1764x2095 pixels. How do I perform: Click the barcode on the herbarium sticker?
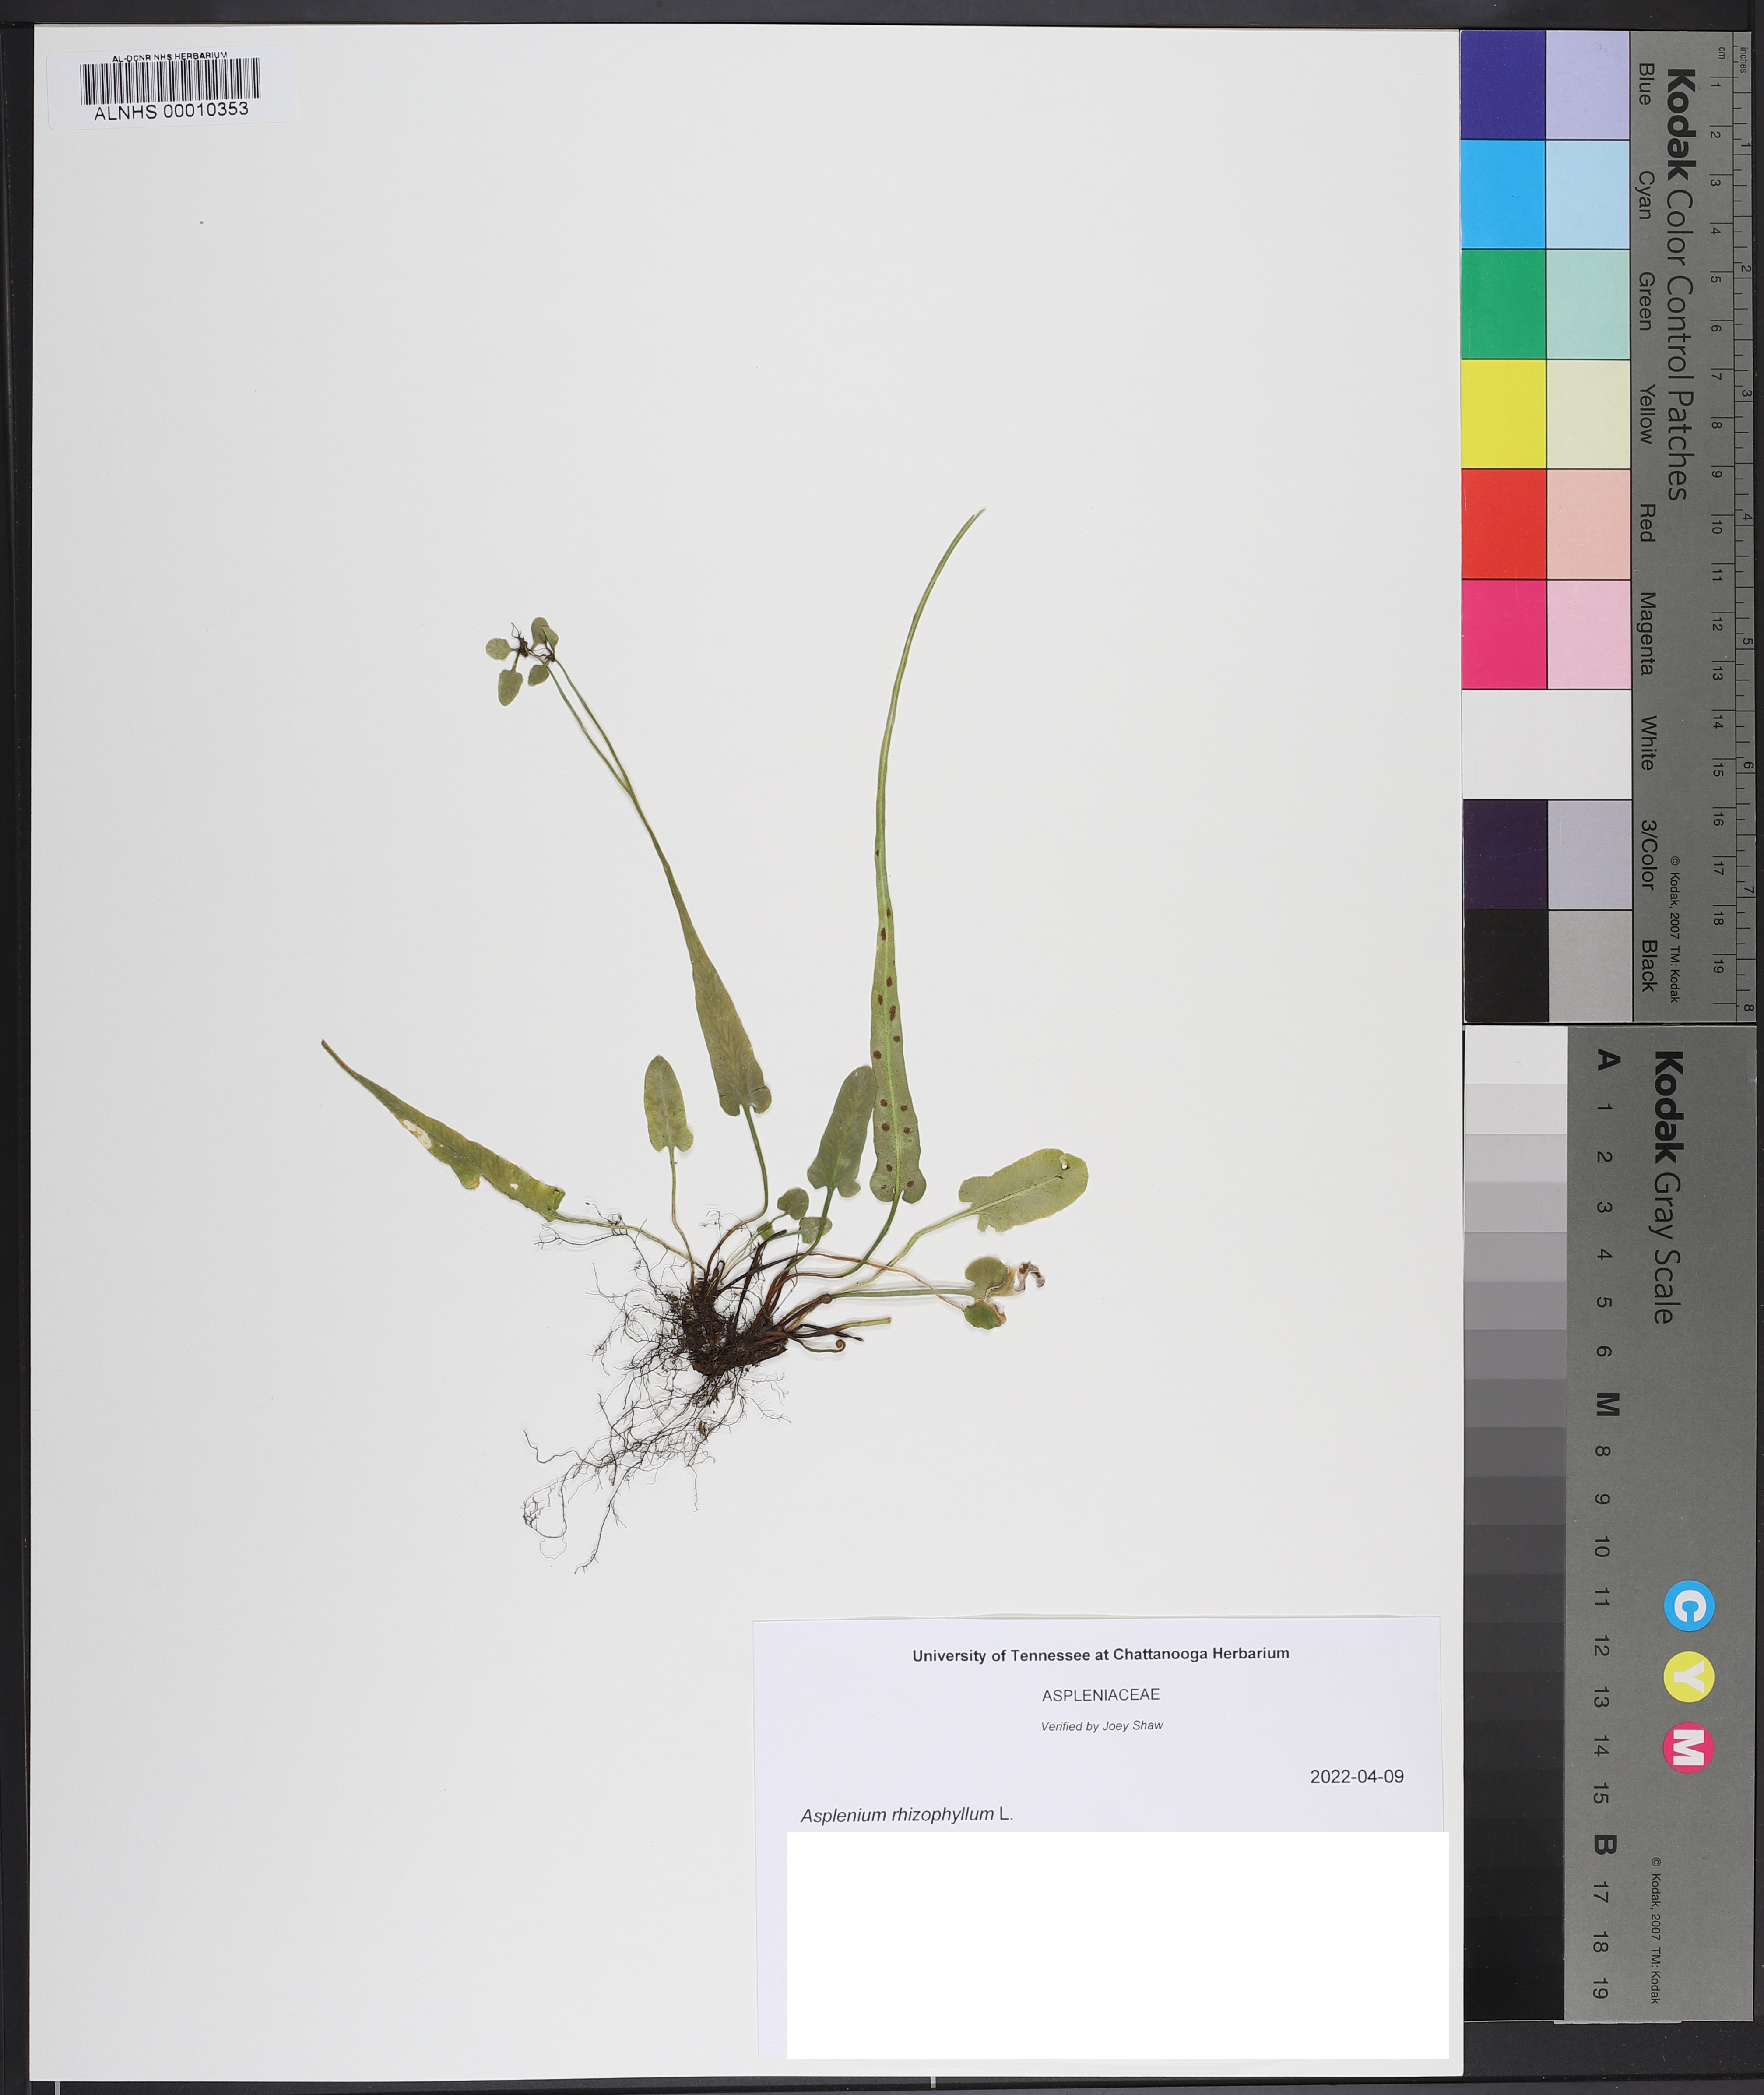point(170,81)
